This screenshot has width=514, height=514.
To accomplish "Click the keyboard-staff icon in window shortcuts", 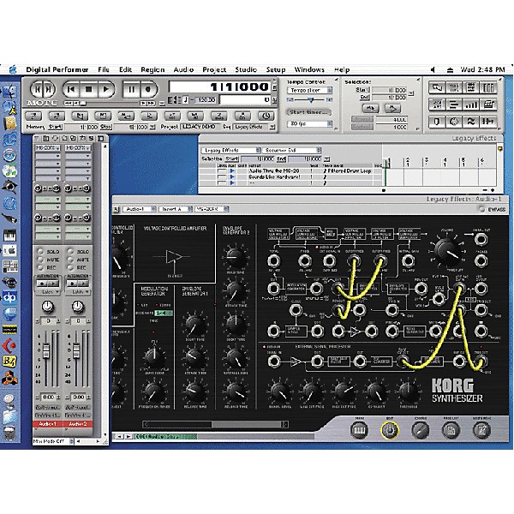I will click(x=488, y=105).
